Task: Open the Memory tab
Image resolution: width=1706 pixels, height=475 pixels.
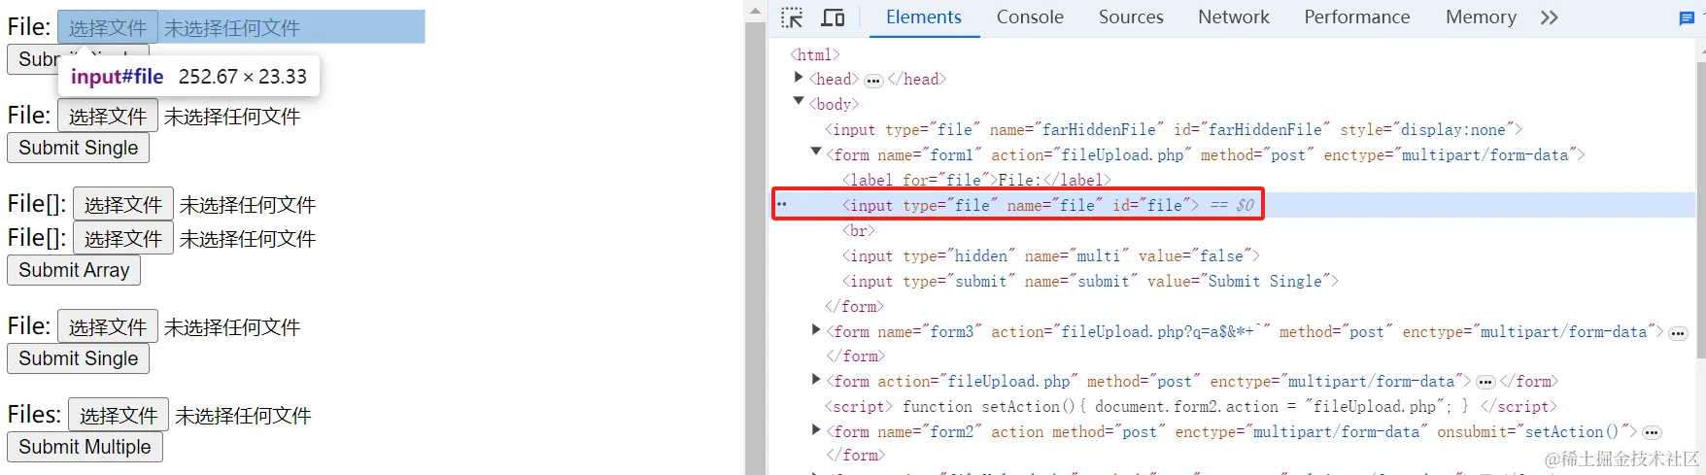Action: [x=1481, y=17]
